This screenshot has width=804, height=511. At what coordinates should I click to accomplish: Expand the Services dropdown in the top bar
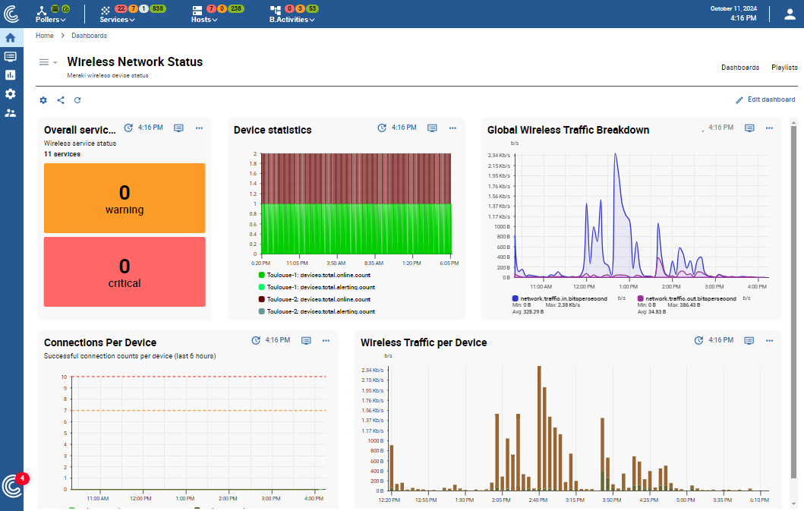[x=116, y=19]
